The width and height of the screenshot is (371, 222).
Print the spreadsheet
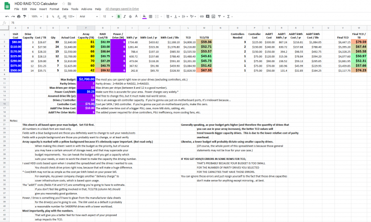click(x=19, y=17)
